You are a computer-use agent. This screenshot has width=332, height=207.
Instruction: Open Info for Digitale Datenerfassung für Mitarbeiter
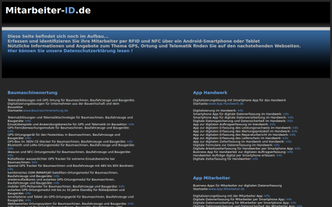[289, 199]
